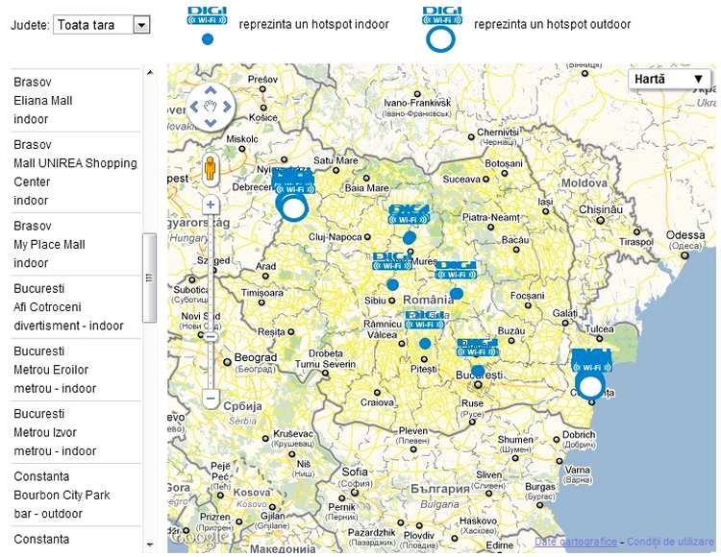Open the Judete county dropdown
721x557 pixels.
102,25
